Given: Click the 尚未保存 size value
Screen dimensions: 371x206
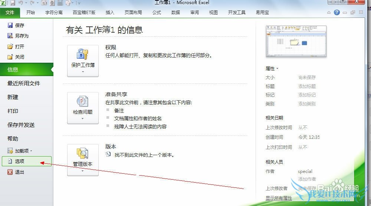Looking at the screenshot, I should pyautogui.click(x=307, y=78).
